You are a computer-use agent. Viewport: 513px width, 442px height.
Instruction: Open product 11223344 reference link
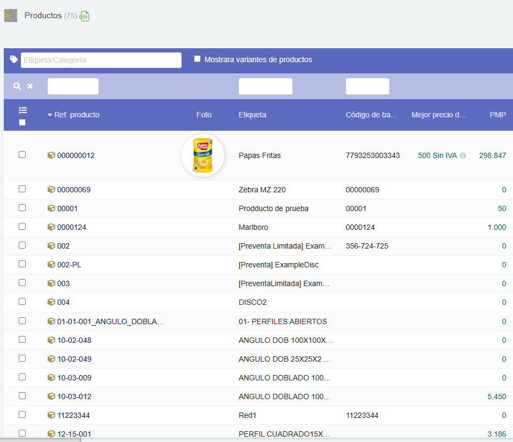tap(74, 415)
